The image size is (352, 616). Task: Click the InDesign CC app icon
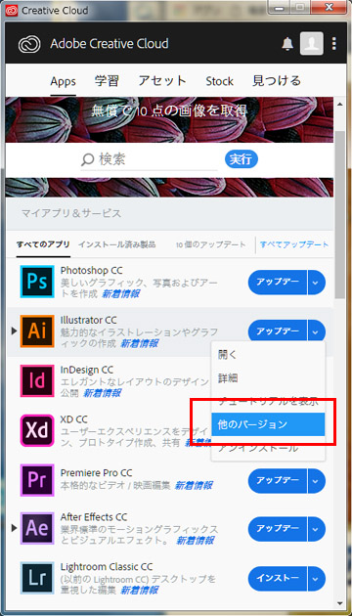[x=37, y=380]
